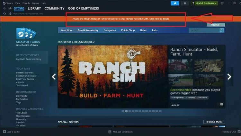The width and height of the screenshot is (241, 136).
Task: Click the 'Click here for details' link
Action: [x=159, y=19]
